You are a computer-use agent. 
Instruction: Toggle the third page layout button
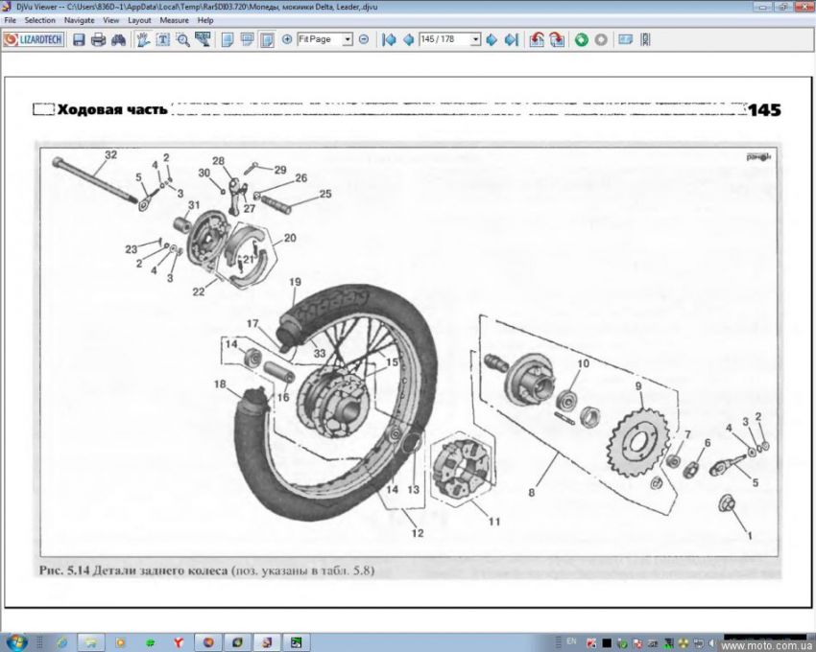click(267, 39)
